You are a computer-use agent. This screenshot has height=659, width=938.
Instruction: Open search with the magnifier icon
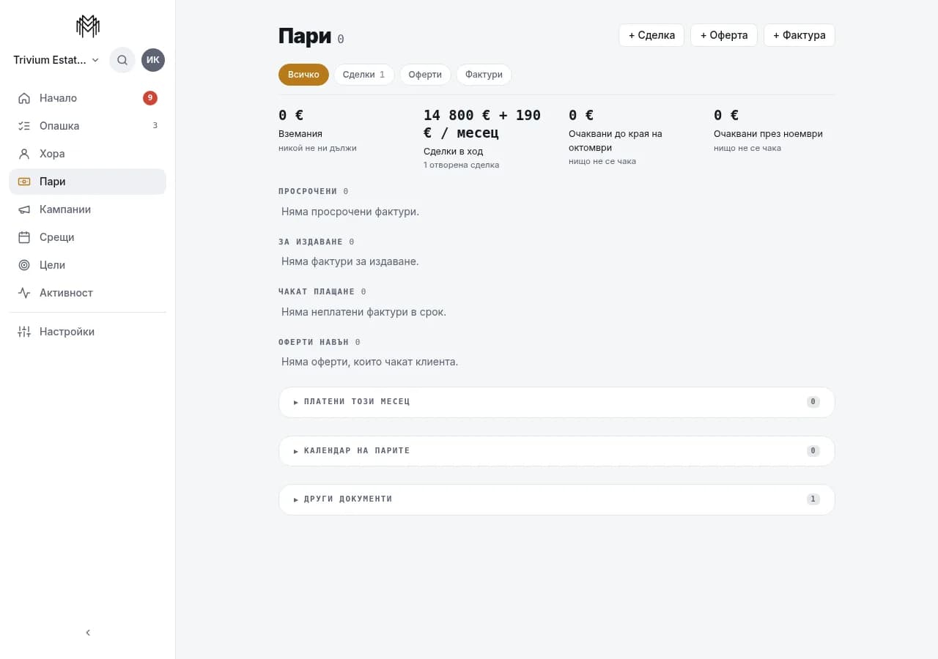point(122,60)
